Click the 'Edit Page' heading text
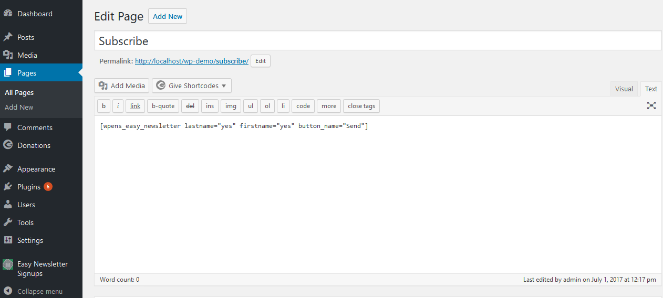 [119, 16]
